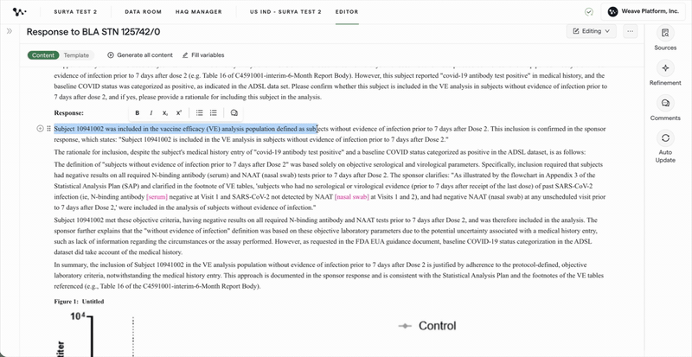The height and width of the screenshot is (357, 692).
Task: Open US IND - SURYA TEST 2
Action: (285, 12)
